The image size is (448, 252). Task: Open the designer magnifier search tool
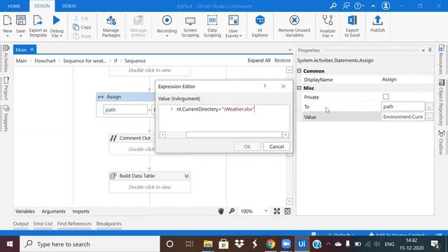pyautogui.click(x=232, y=211)
